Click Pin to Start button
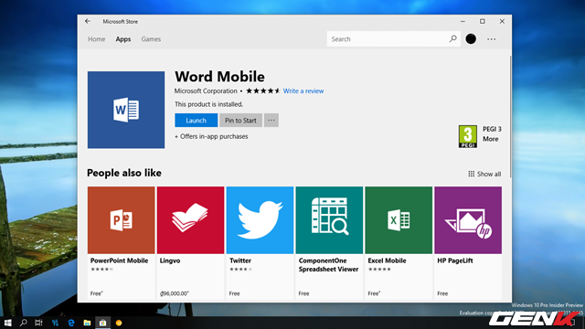This screenshot has height=329, width=585. point(240,120)
